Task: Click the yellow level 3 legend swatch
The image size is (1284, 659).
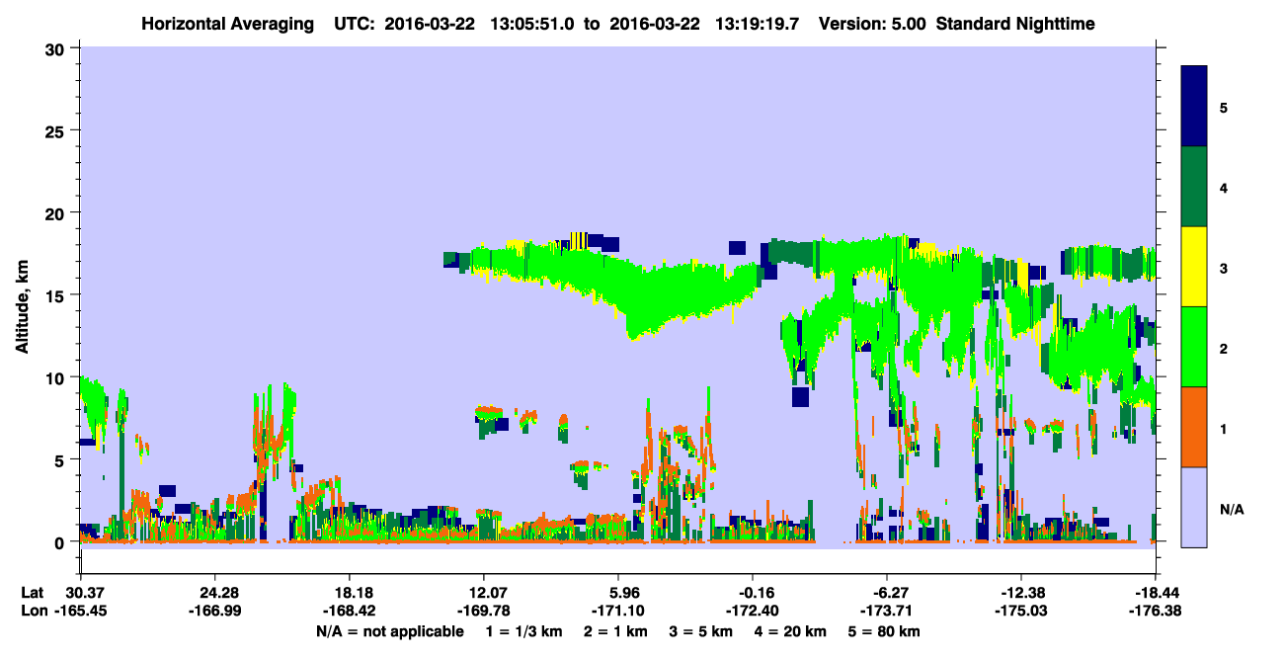Action: pos(1194,267)
